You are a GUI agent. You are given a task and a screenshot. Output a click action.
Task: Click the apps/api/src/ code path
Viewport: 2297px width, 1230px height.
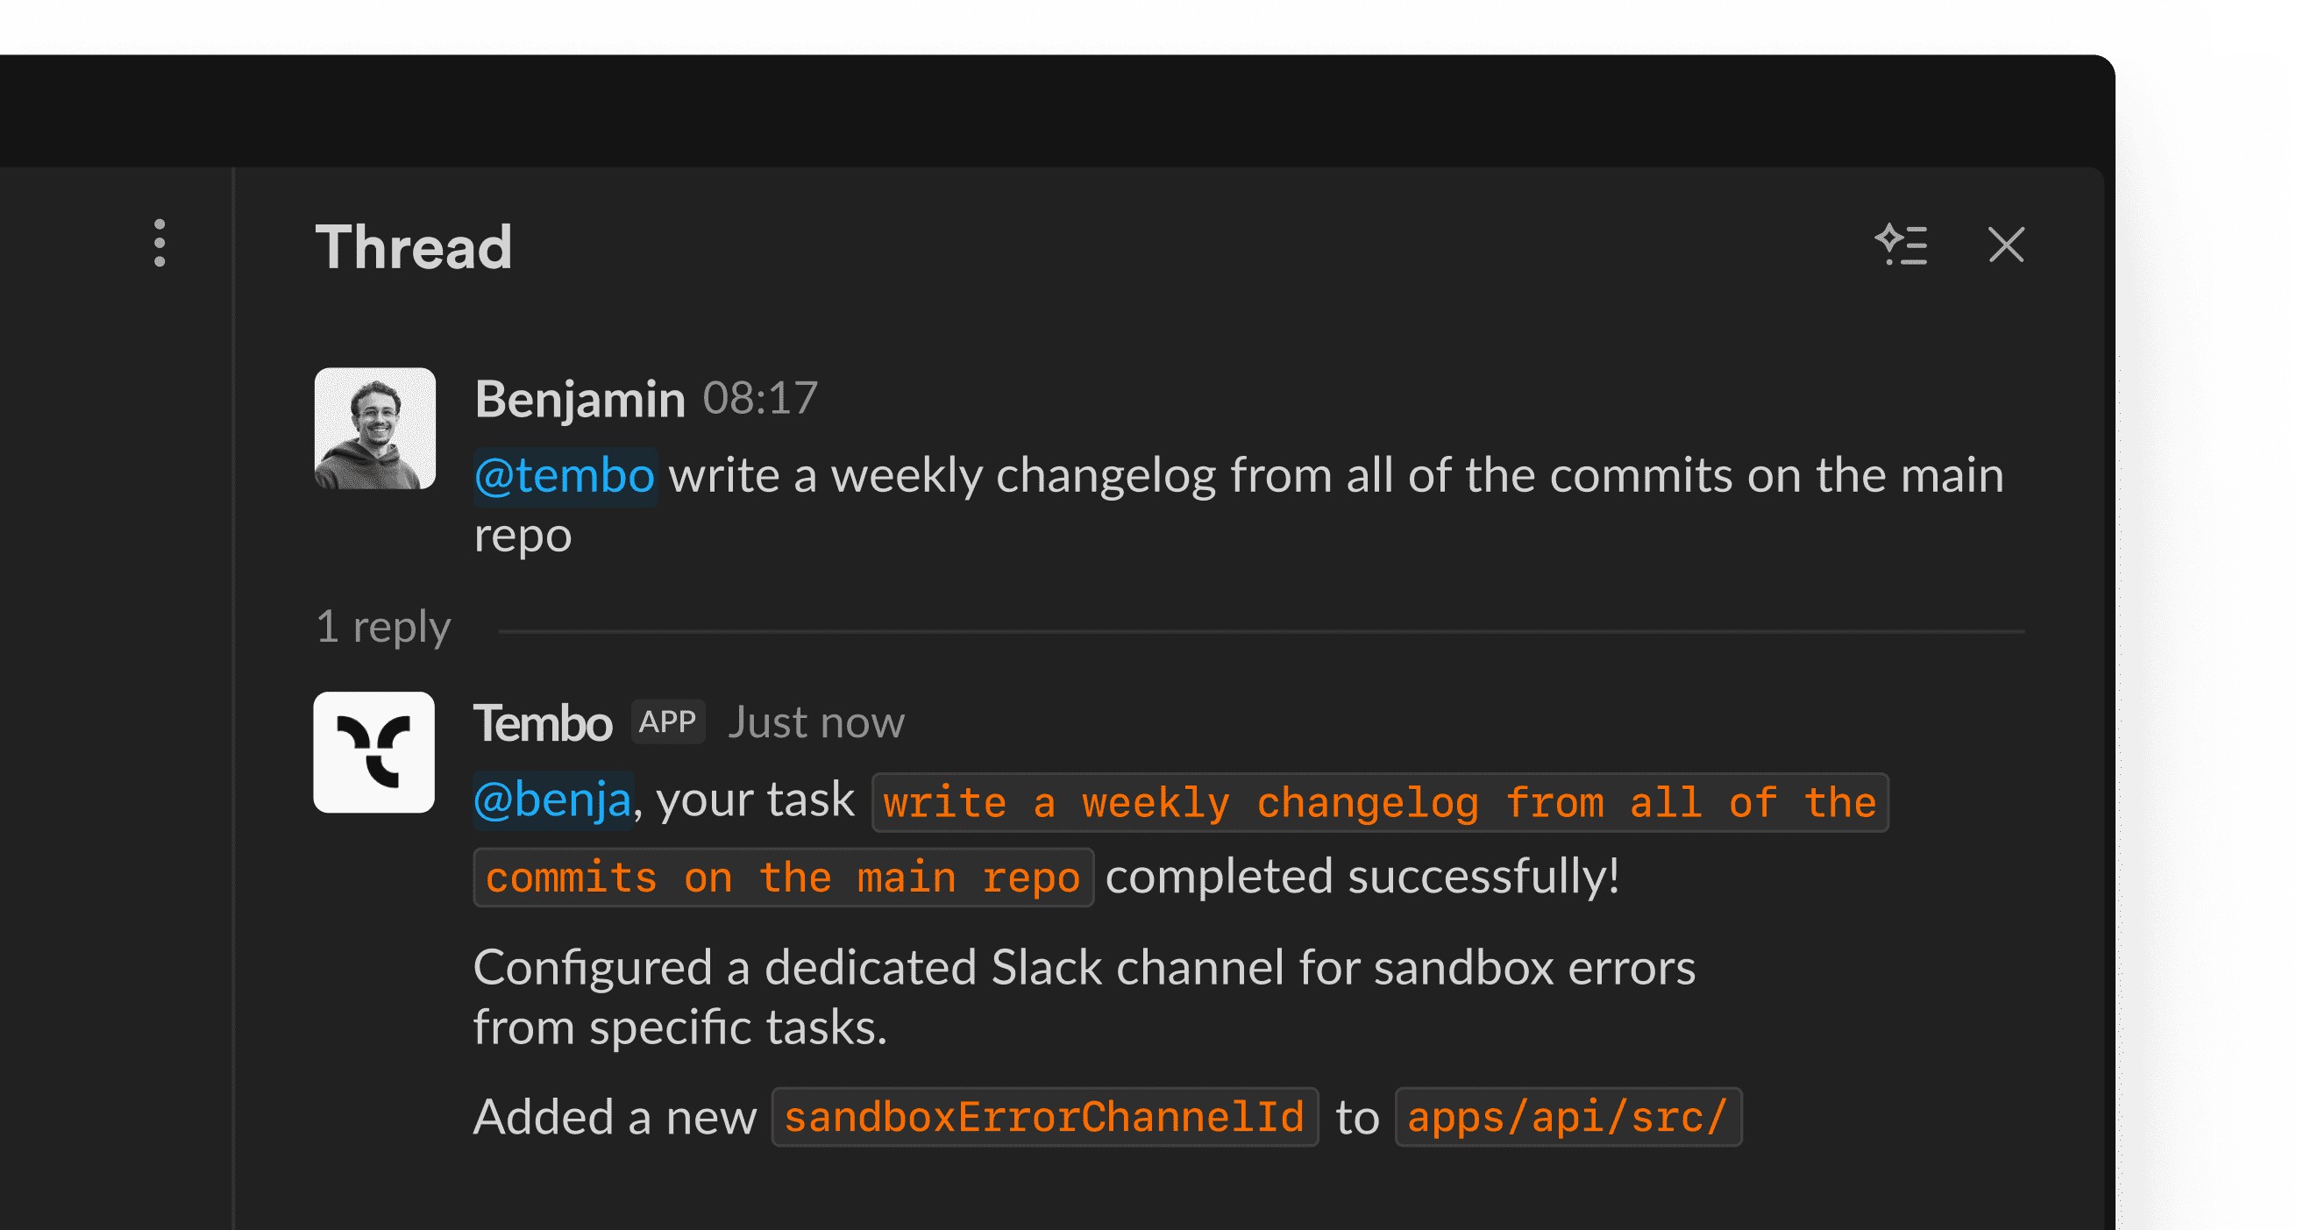(1567, 1117)
